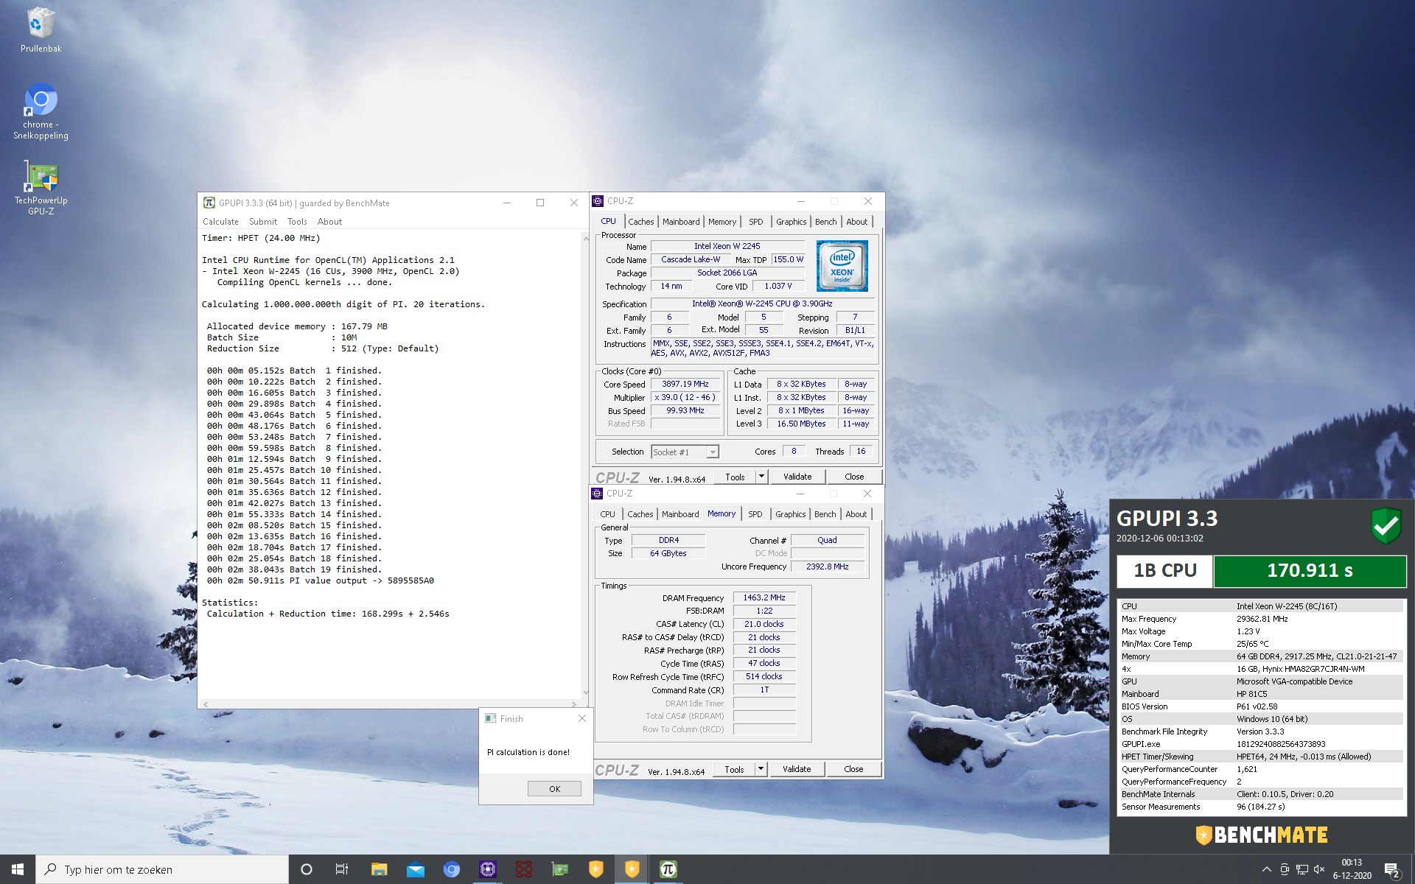
Task: Switch to Graphics tab in lower CPU-Z
Action: tap(790, 514)
